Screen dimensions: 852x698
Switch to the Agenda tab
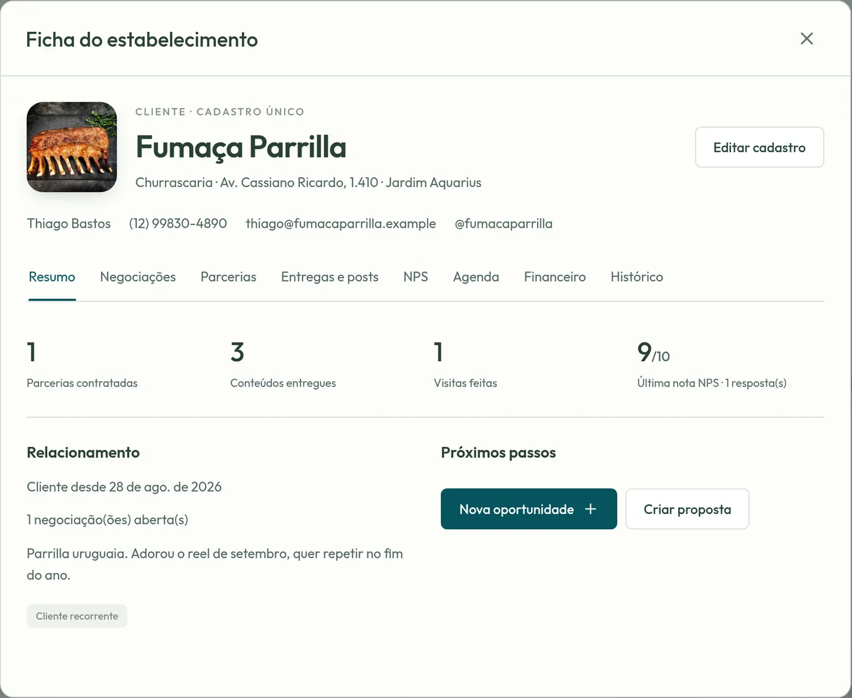[x=476, y=277]
